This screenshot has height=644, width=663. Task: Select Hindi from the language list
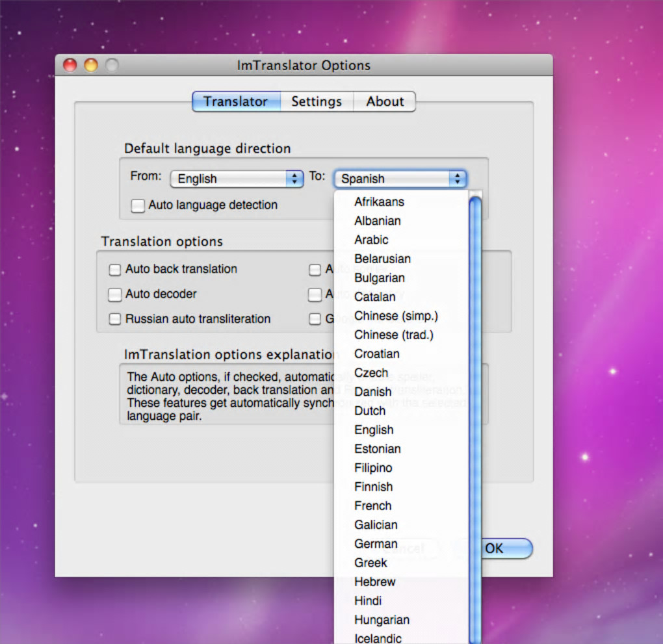pyautogui.click(x=402, y=601)
